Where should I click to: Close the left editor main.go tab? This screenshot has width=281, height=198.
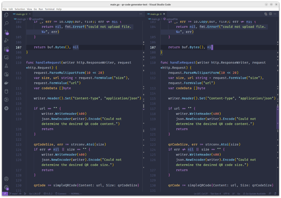[30, 14]
